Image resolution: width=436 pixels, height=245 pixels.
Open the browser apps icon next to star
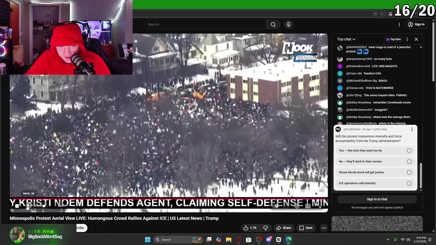(x=375, y=14)
